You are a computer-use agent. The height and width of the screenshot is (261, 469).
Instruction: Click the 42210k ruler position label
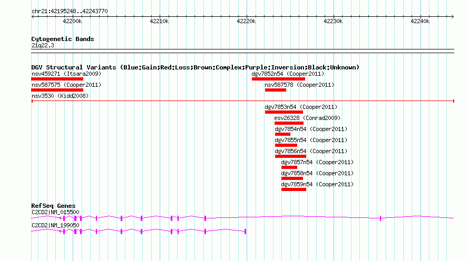(159, 21)
